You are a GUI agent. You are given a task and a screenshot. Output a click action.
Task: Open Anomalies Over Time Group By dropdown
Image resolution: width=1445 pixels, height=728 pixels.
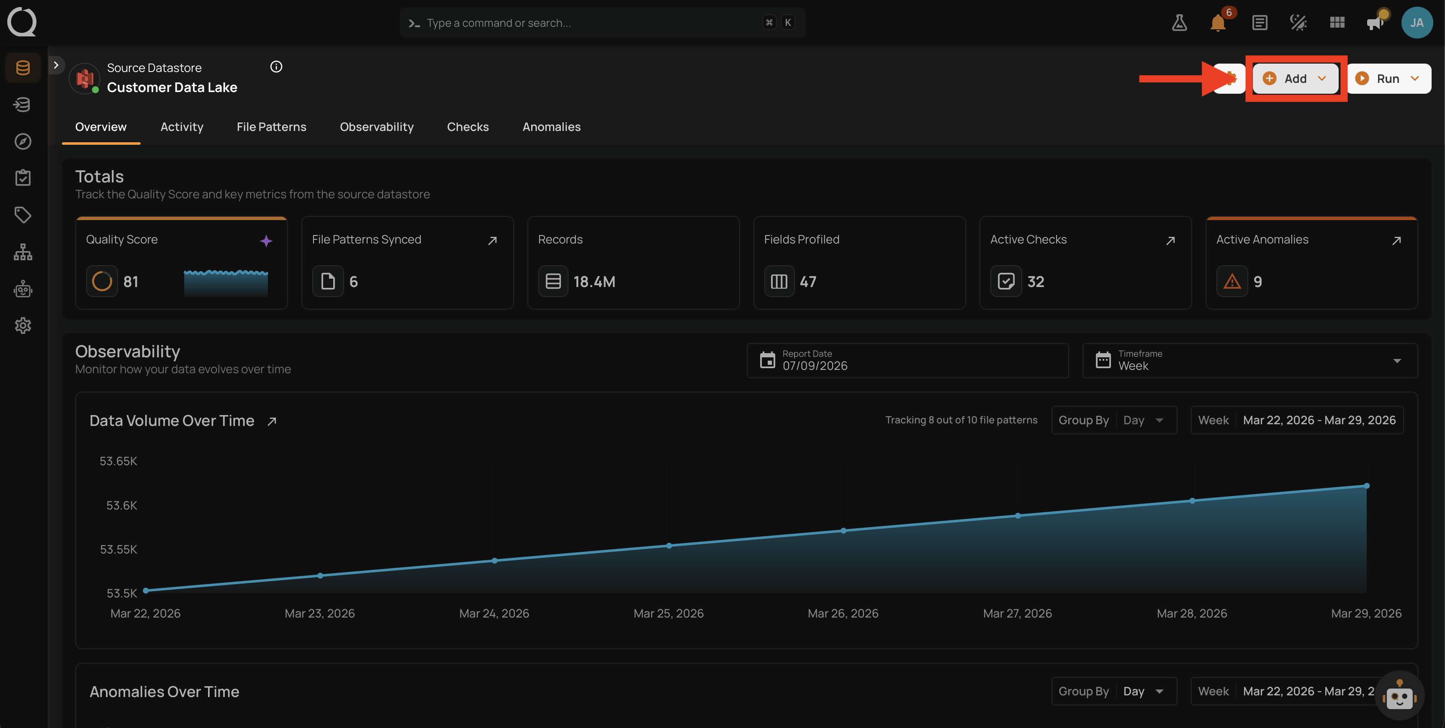(1114, 691)
